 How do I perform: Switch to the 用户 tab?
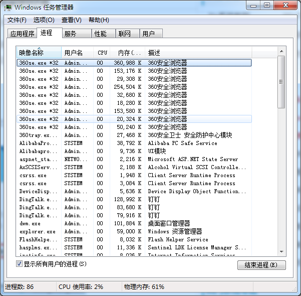(x=151, y=34)
